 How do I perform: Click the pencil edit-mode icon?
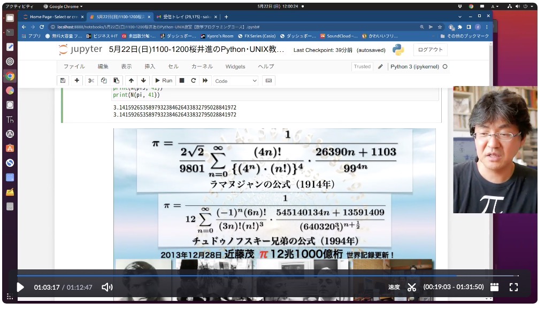click(380, 66)
